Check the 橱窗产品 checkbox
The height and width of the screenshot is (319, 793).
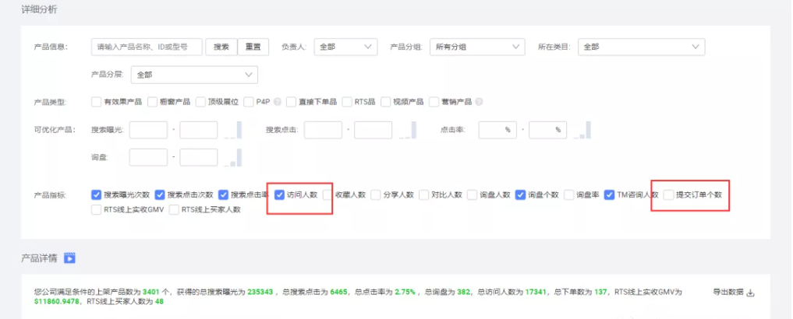153,102
